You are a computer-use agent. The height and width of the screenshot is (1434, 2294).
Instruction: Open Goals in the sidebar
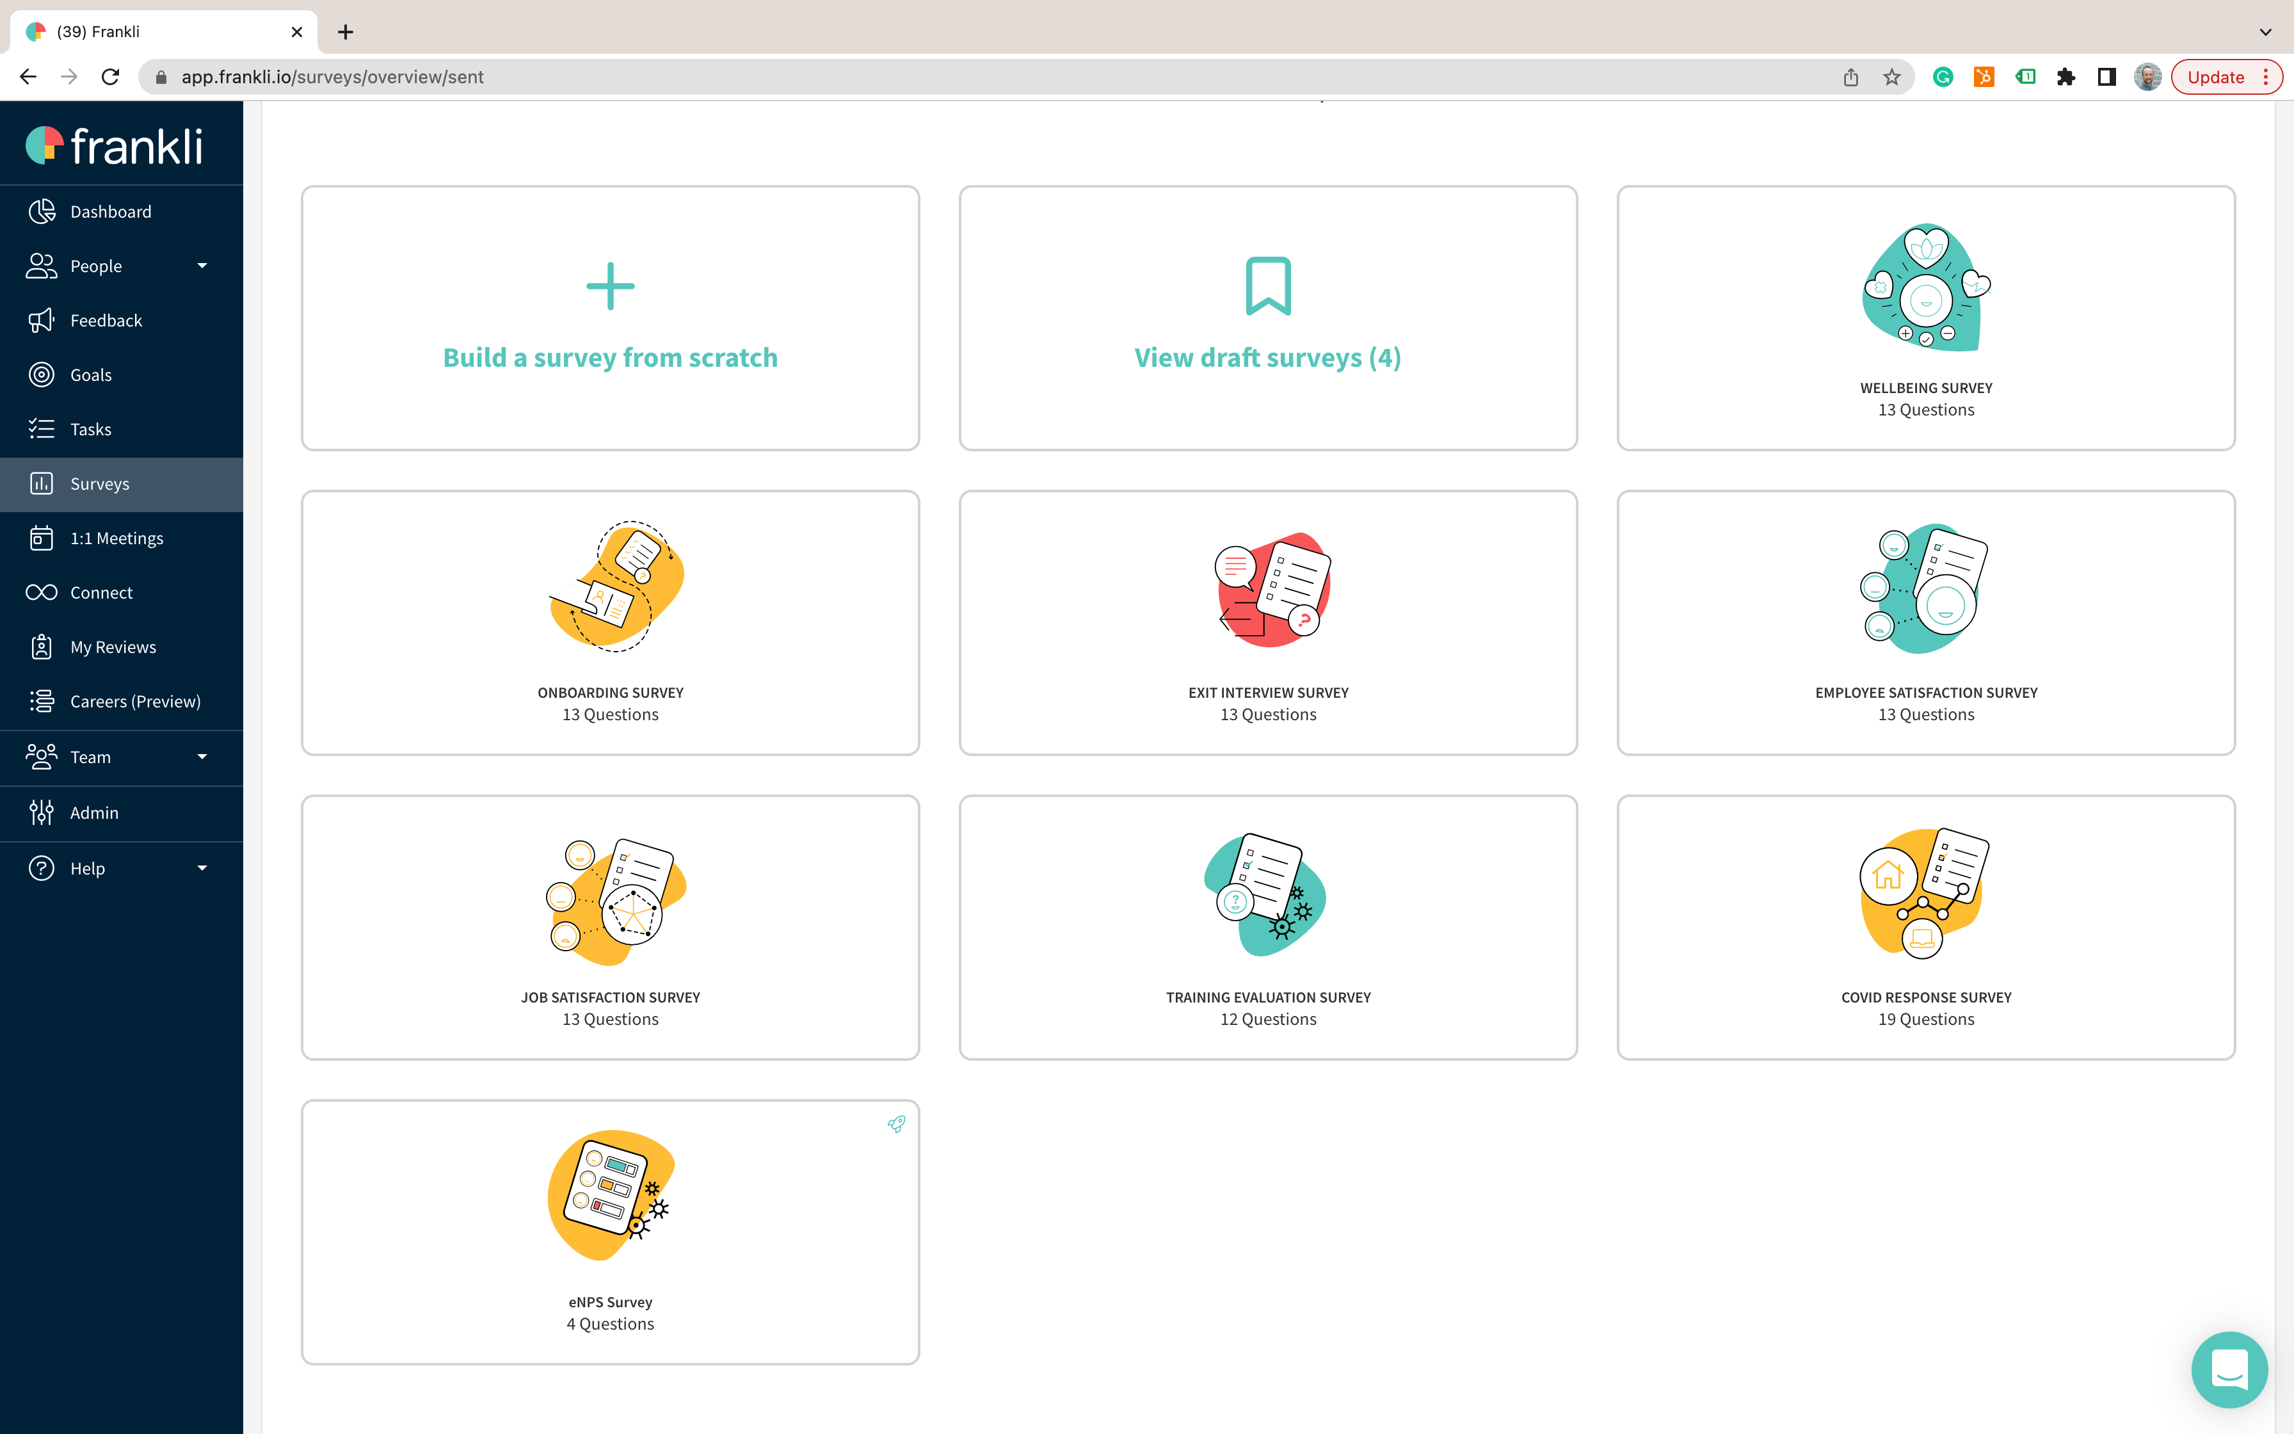122,375
